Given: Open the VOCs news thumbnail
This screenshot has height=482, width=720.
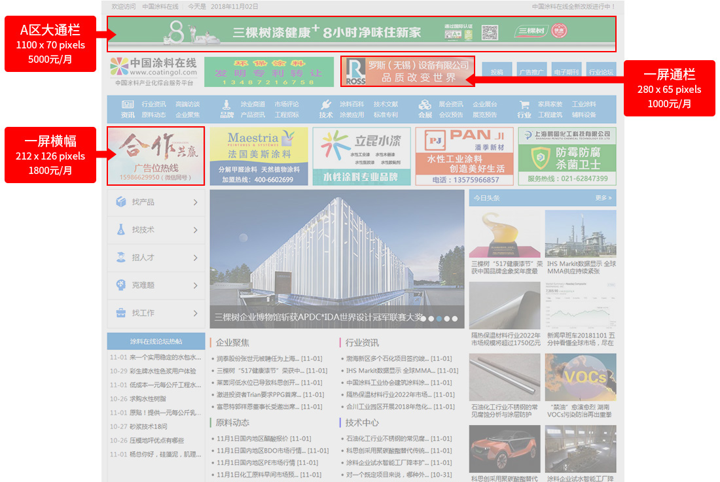Looking at the screenshot, I should pos(581,377).
